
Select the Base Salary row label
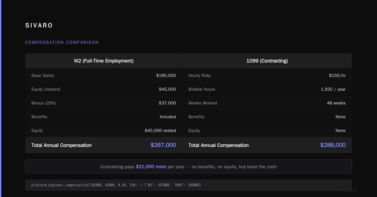[x=43, y=75]
